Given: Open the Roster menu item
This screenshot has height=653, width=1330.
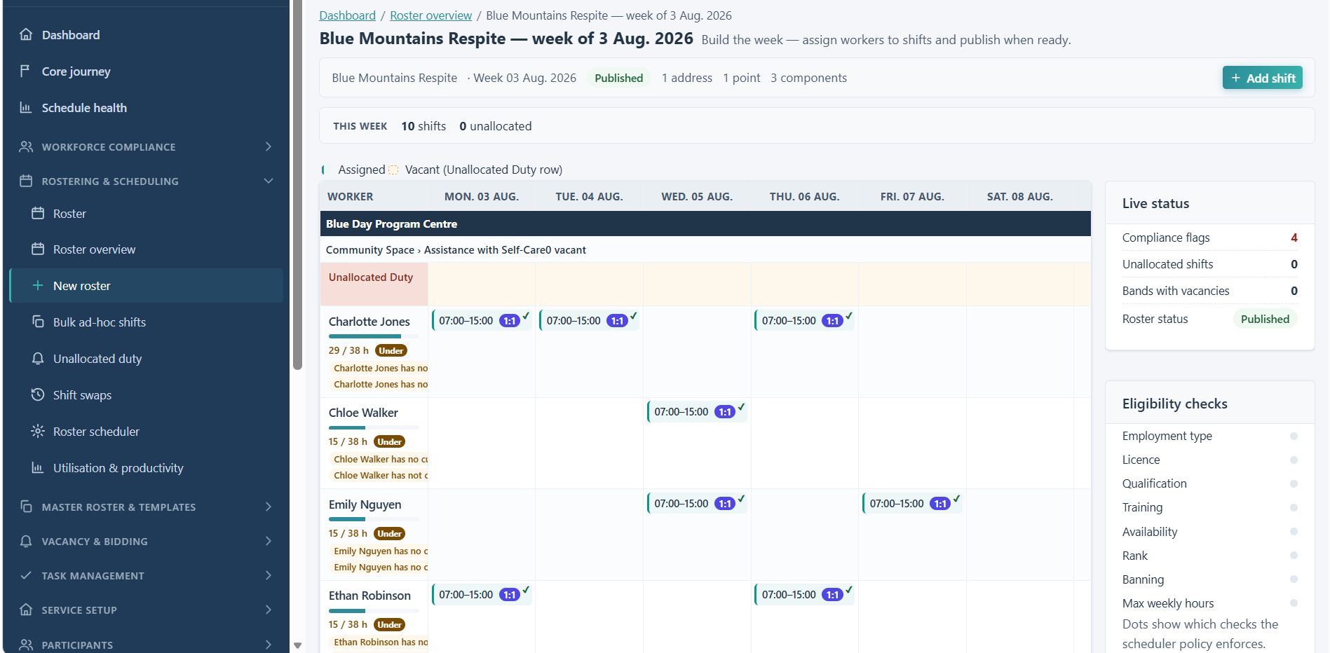Looking at the screenshot, I should pos(146,214).
